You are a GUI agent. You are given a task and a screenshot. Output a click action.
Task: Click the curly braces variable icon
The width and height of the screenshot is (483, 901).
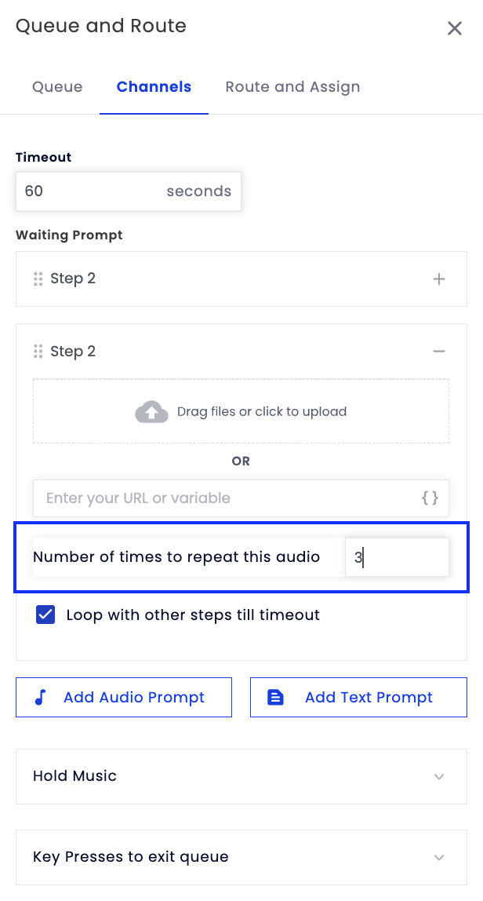[430, 498]
